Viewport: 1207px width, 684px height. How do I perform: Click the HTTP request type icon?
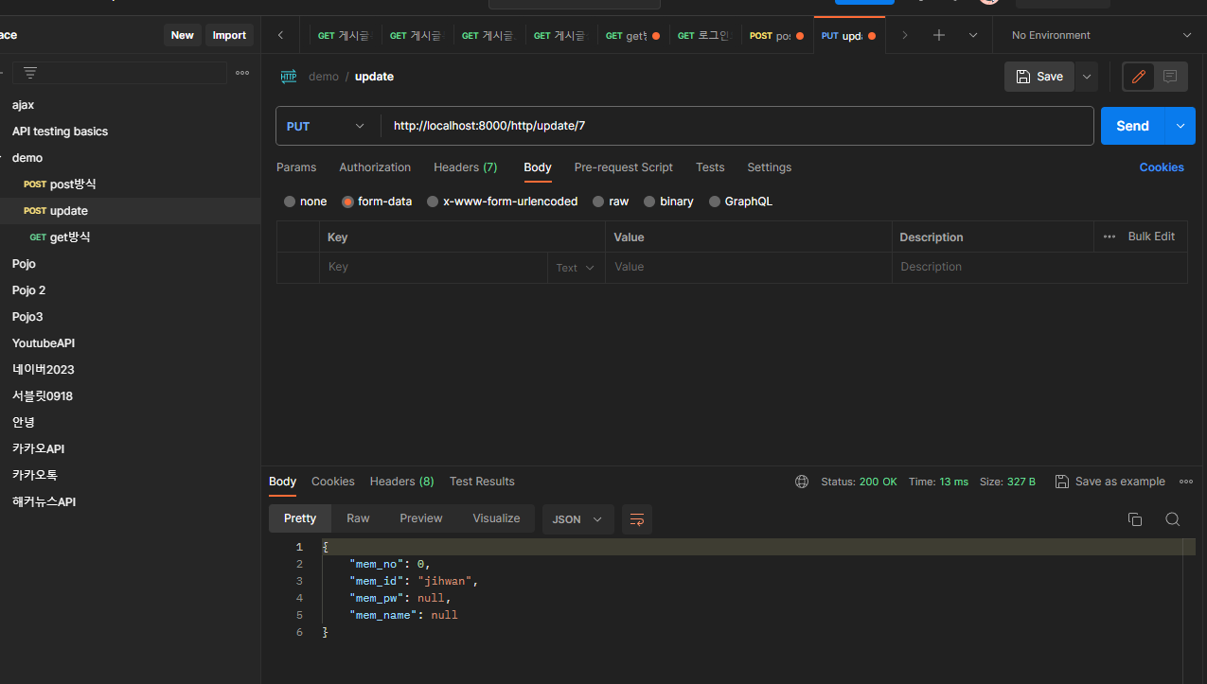289,77
